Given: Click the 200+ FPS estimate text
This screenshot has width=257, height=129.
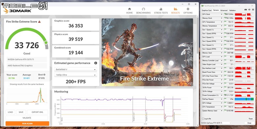Looking at the screenshot, I should (75, 82).
